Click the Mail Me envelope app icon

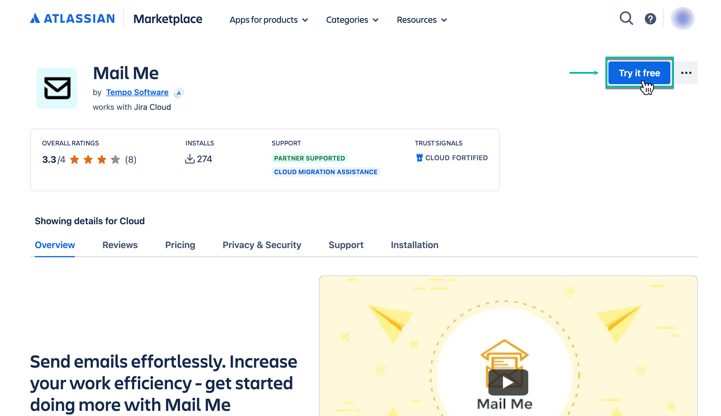(x=57, y=88)
